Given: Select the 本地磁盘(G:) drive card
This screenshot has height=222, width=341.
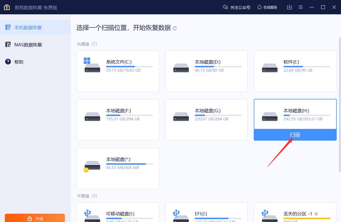Looking at the screenshot, I should click(x=206, y=119).
